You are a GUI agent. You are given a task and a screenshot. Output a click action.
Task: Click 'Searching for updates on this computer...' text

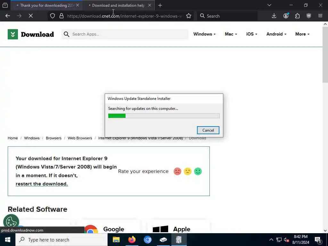[x=143, y=109]
